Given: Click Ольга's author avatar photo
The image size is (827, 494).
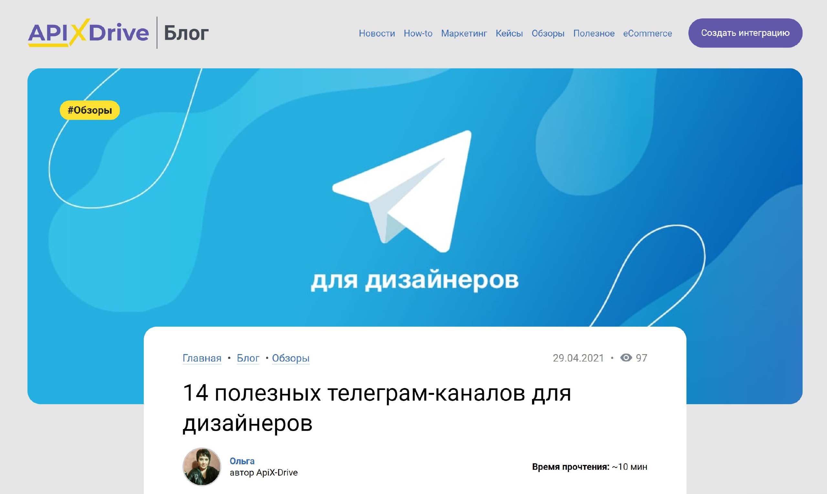Looking at the screenshot, I should (x=202, y=466).
